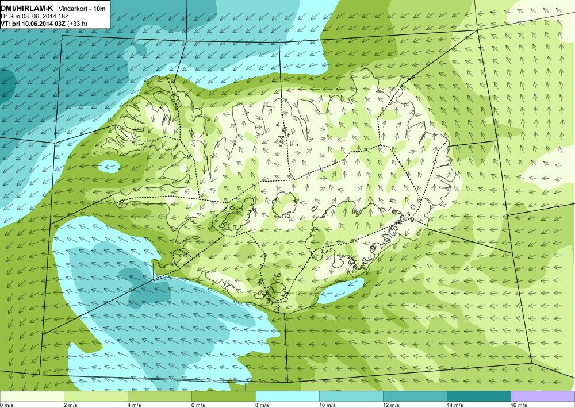Click the purple legend swatch above 16 m/s
The image size is (575, 408).
pyautogui.click(x=543, y=396)
